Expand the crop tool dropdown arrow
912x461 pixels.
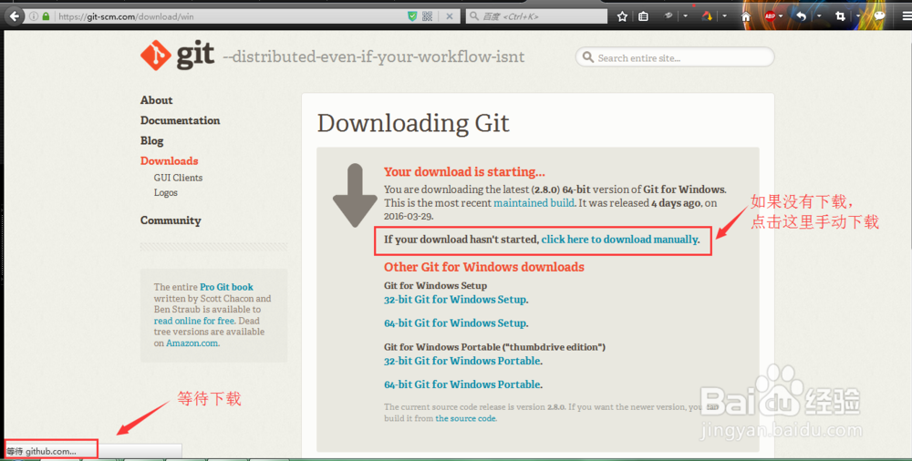click(x=858, y=15)
